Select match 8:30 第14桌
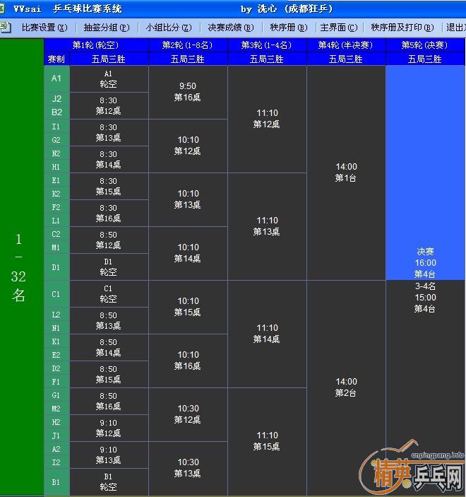This screenshot has width=466, height=497. [x=109, y=160]
